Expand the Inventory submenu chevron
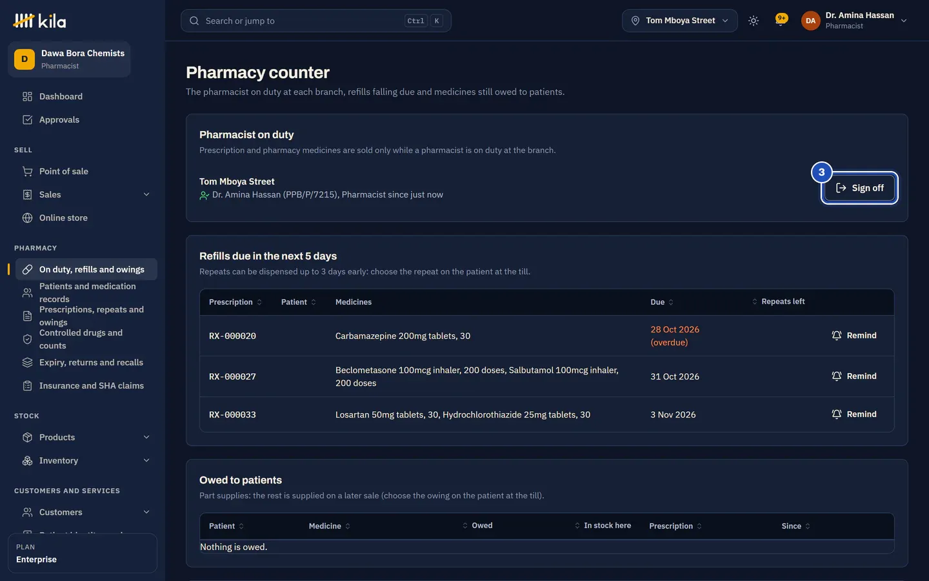Screen dimensions: 929x581 click(146, 460)
